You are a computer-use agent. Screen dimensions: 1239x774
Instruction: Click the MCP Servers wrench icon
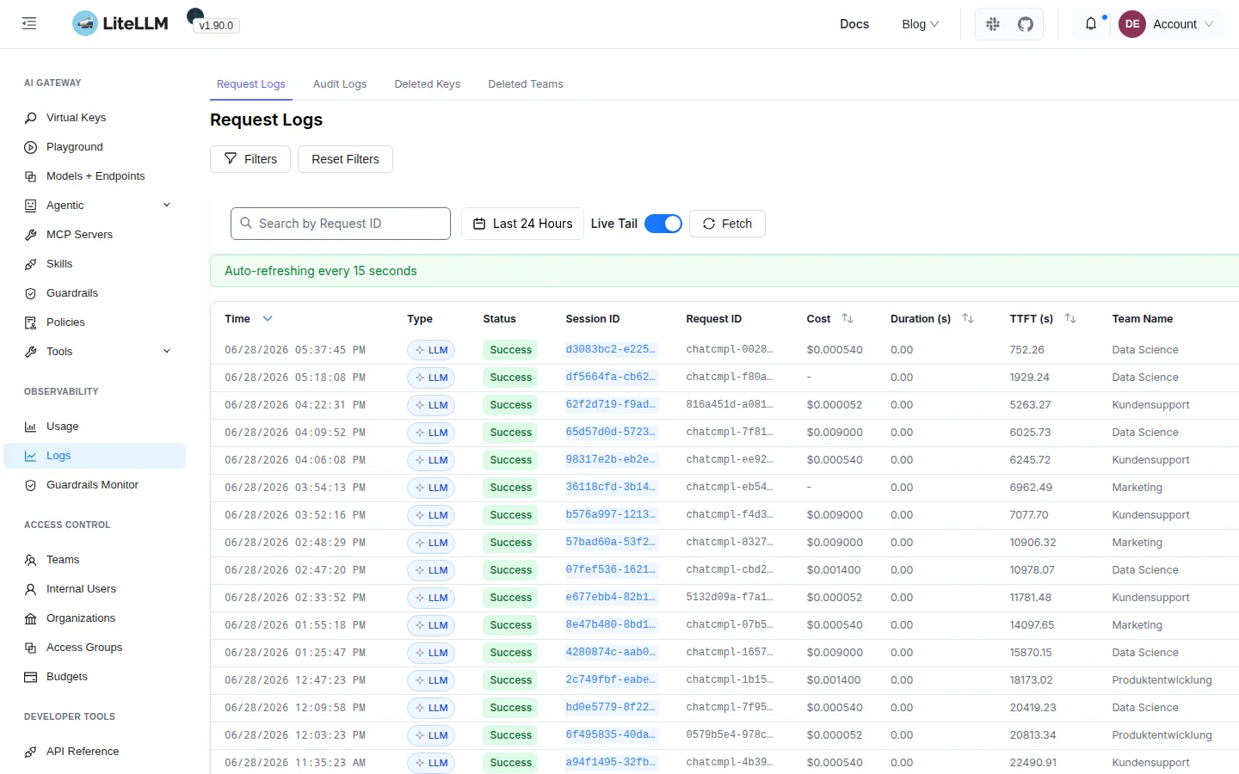(x=31, y=235)
